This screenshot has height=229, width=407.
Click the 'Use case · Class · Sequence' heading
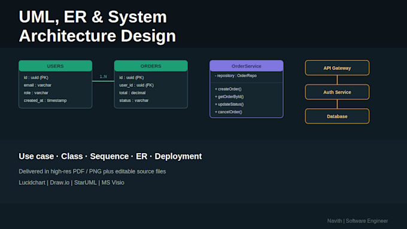(110, 157)
